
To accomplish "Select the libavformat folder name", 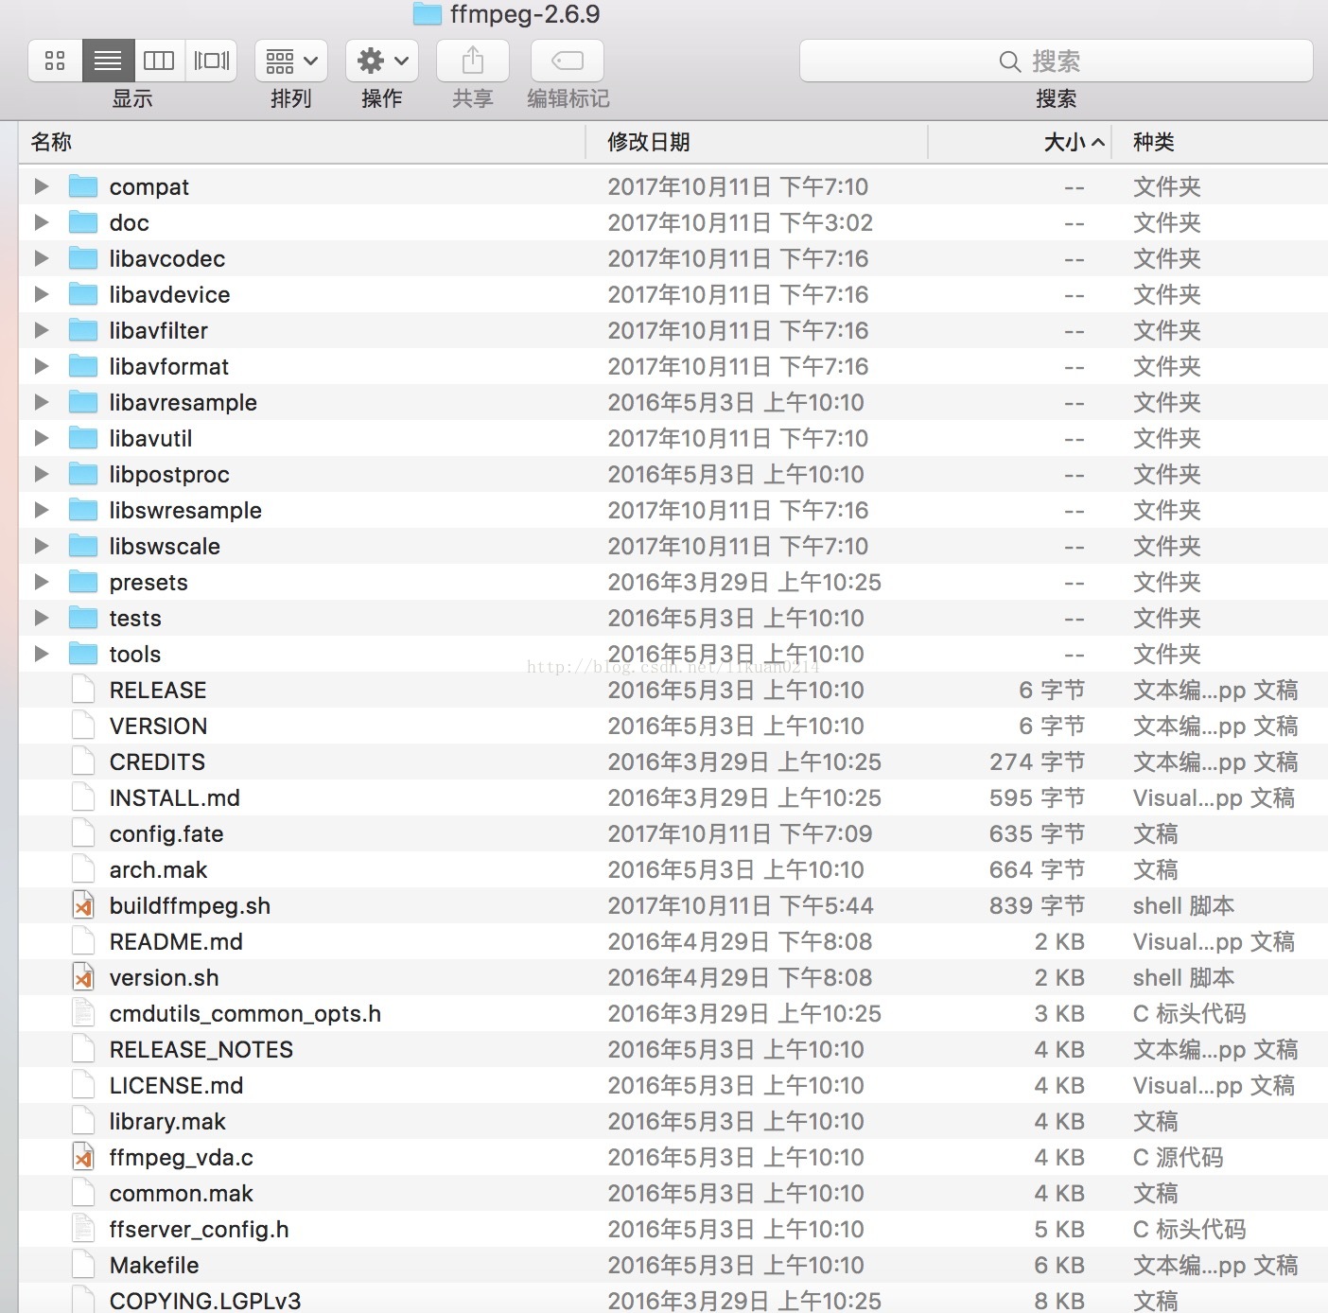I will (169, 366).
